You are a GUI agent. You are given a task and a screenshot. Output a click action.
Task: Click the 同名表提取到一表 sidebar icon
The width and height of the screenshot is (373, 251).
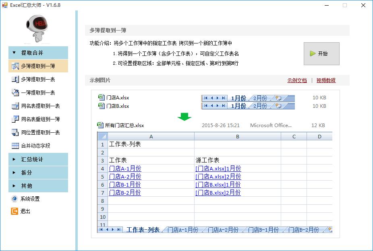click(x=15, y=106)
